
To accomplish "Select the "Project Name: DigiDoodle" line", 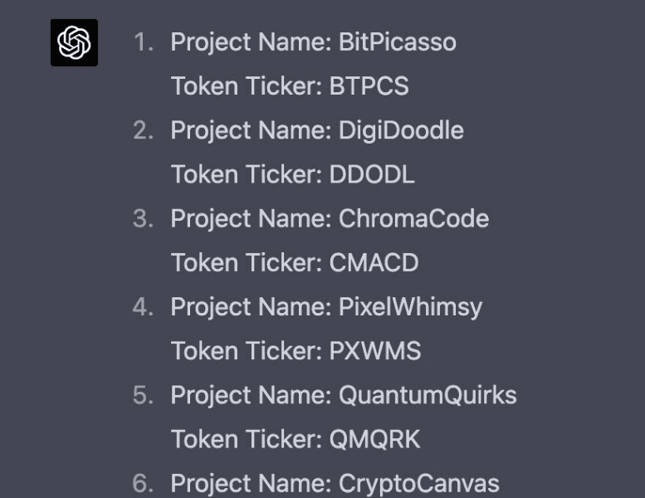I will pyautogui.click(x=317, y=131).
